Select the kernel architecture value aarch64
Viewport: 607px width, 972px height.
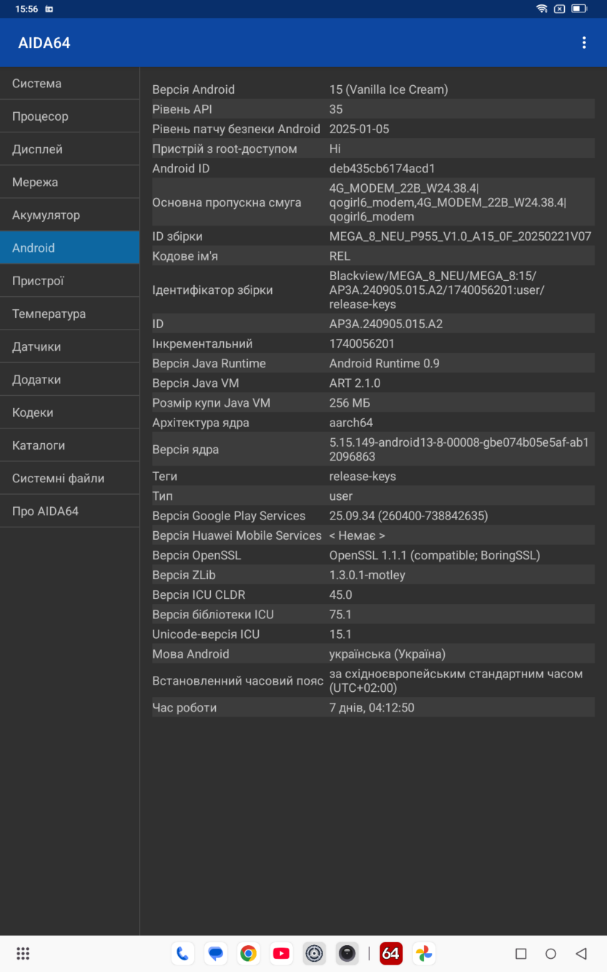(x=351, y=423)
